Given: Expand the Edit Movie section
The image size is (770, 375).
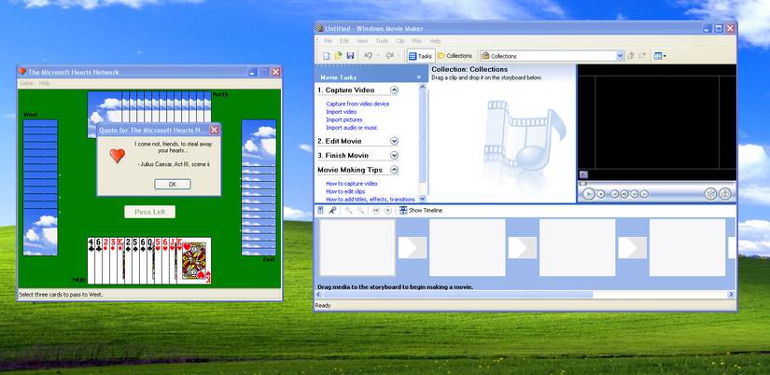Looking at the screenshot, I should click(x=394, y=141).
